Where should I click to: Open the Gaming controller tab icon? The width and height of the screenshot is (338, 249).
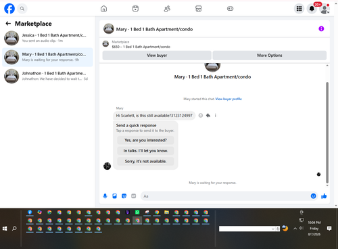[230, 9]
